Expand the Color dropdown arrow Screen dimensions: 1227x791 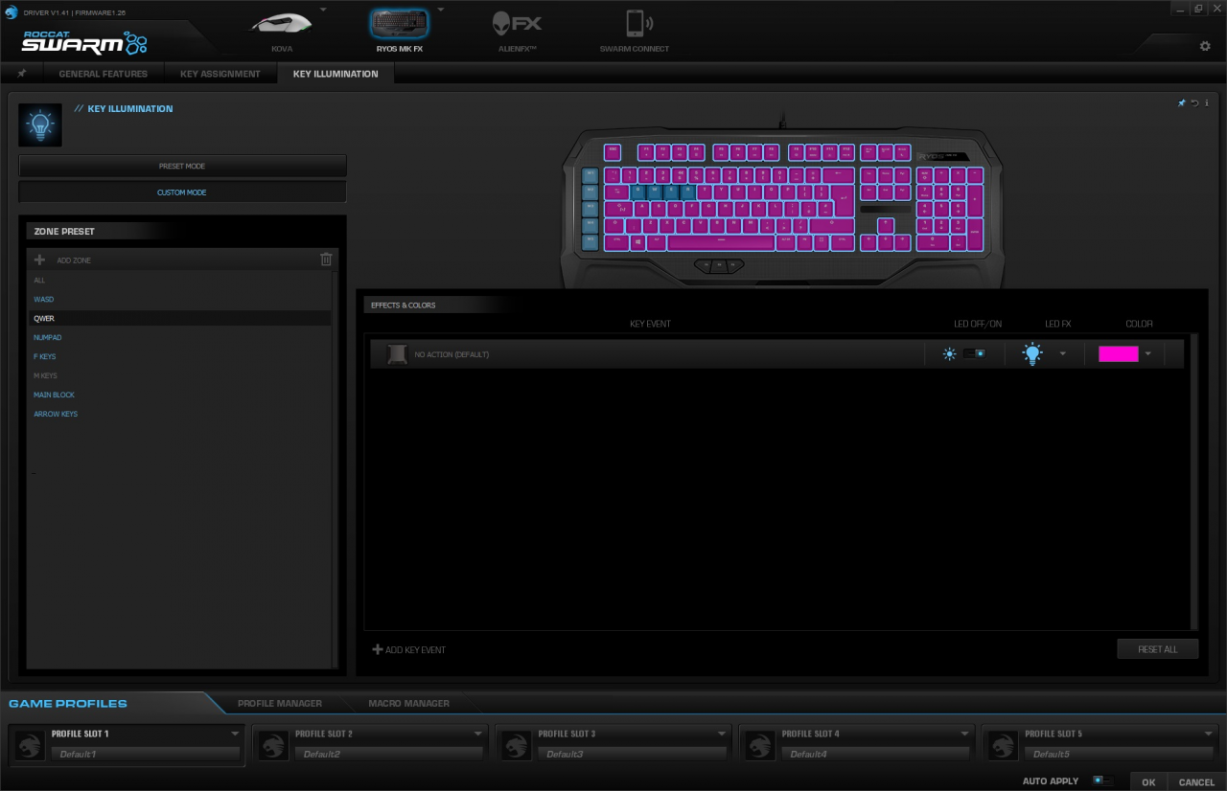point(1147,354)
